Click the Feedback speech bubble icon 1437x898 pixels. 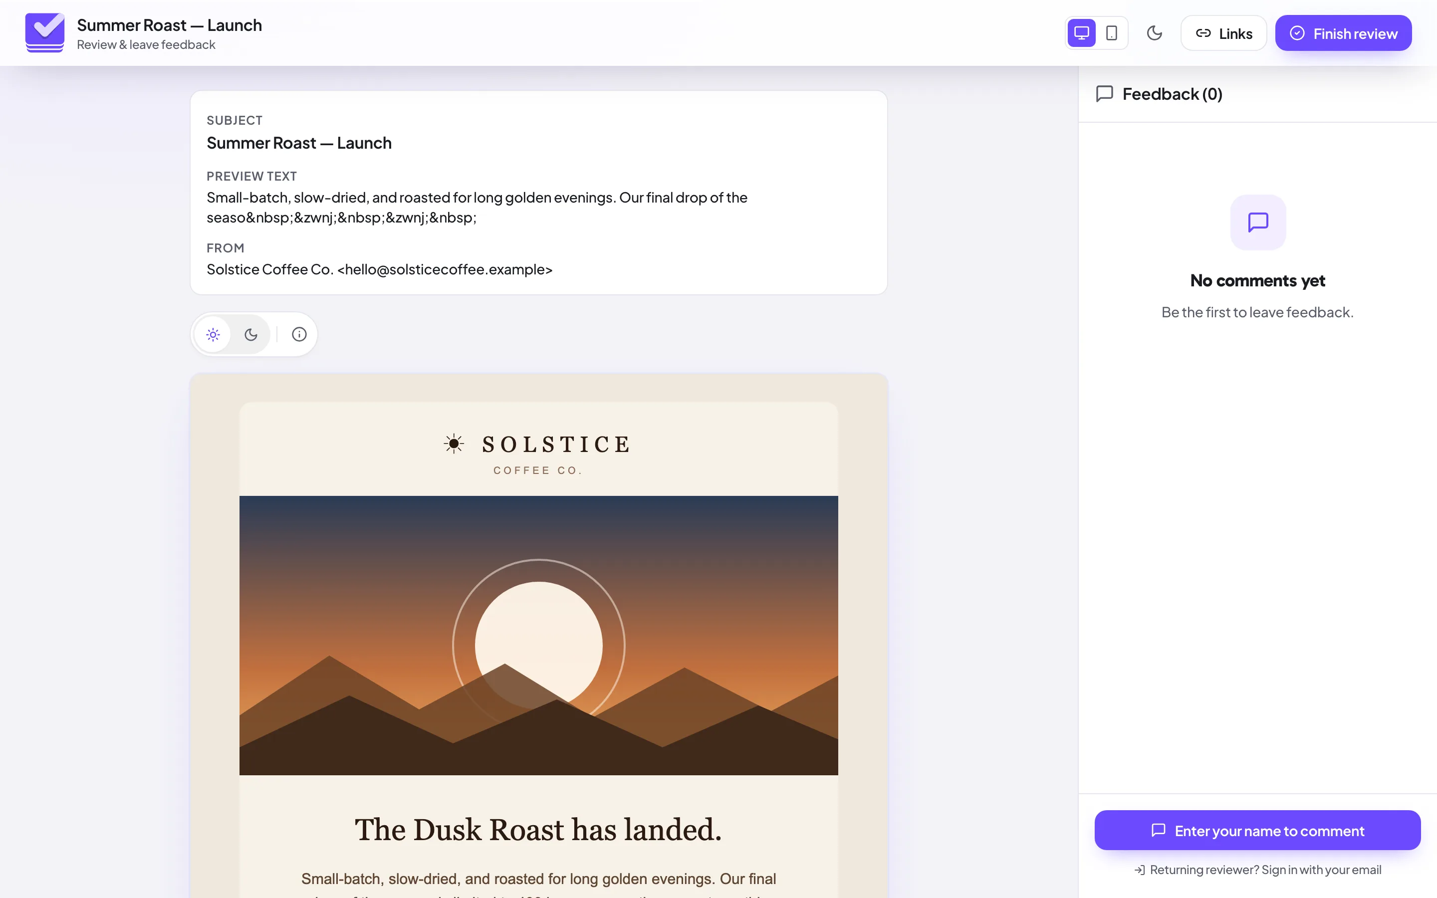(1105, 94)
